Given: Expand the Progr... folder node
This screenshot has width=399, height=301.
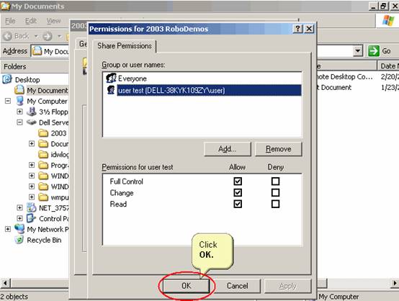Looking at the screenshot, I should point(32,165).
